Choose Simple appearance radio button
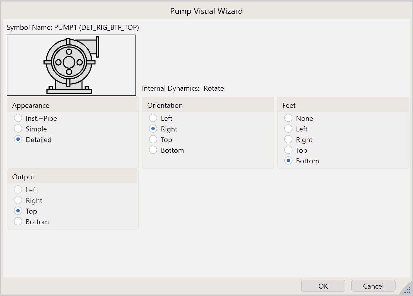This screenshot has width=413, height=296. [18, 129]
